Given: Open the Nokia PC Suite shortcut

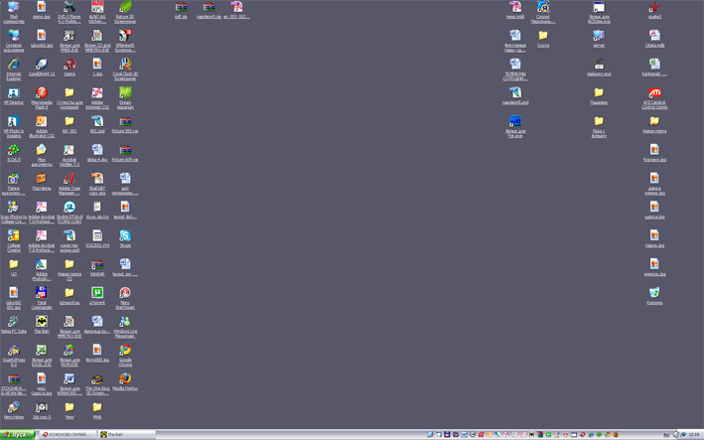Looking at the screenshot, I should [x=14, y=322].
